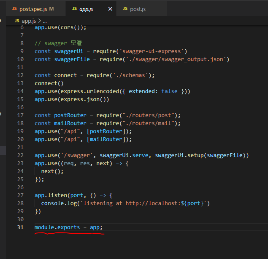Screen dimensions: 268x259
Task: Click the postRouter declaration on line 17
Action: [70, 115]
